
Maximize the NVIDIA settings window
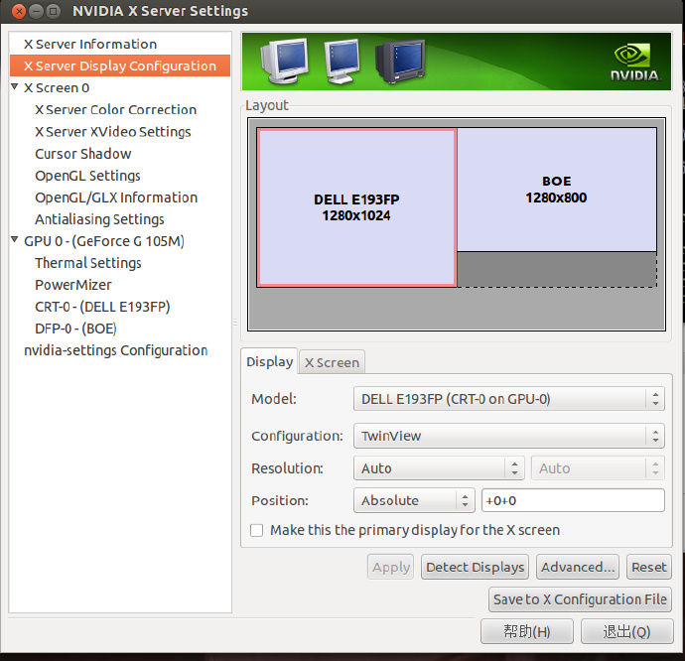54,11
